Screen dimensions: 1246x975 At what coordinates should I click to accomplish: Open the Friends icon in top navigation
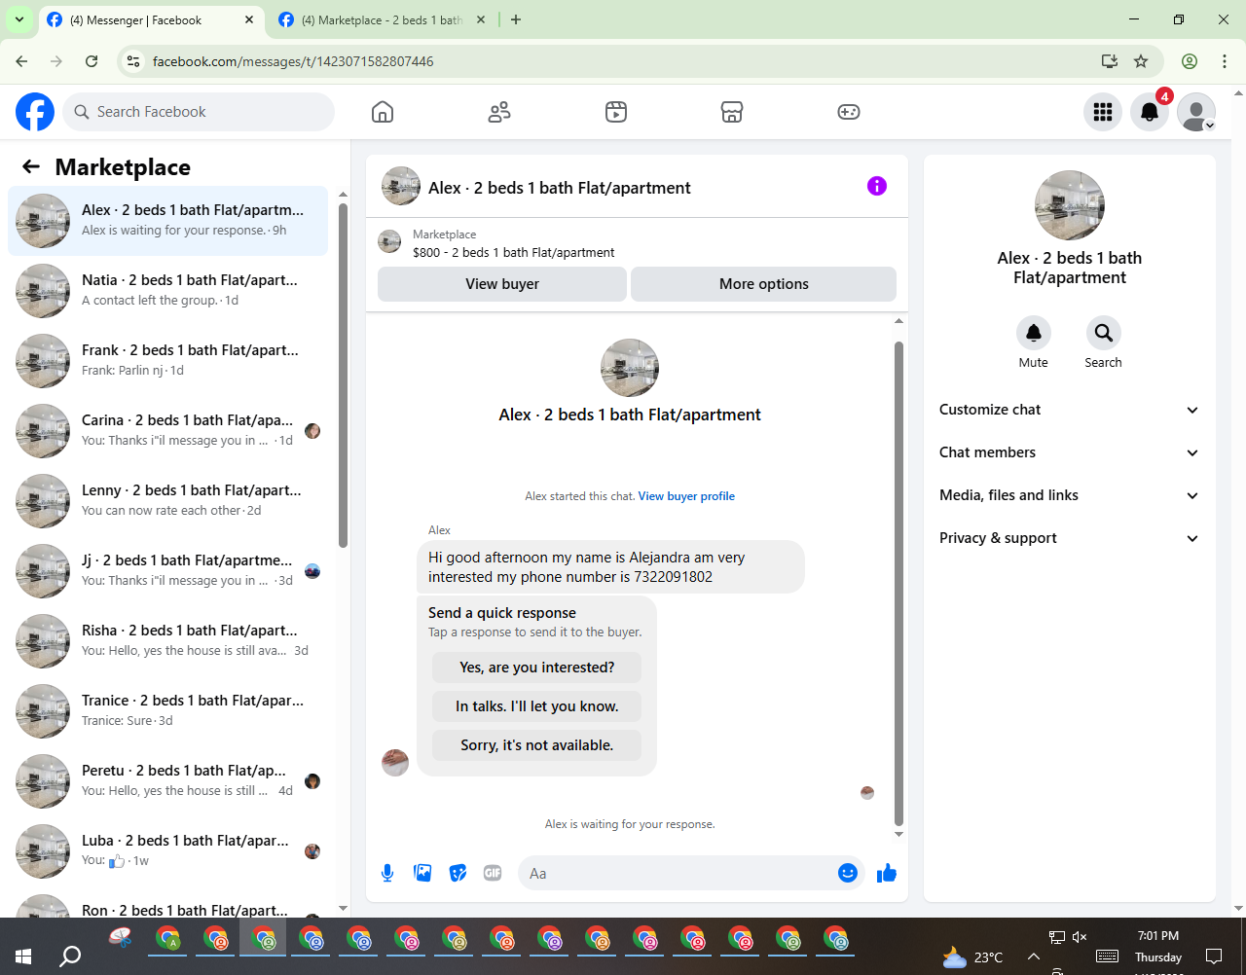click(x=499, y=112)
